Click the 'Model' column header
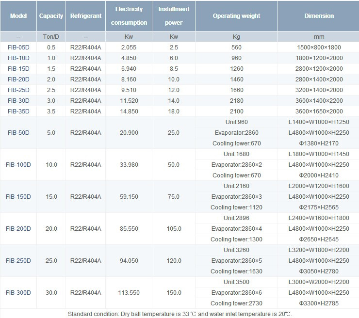 point(18,16)
